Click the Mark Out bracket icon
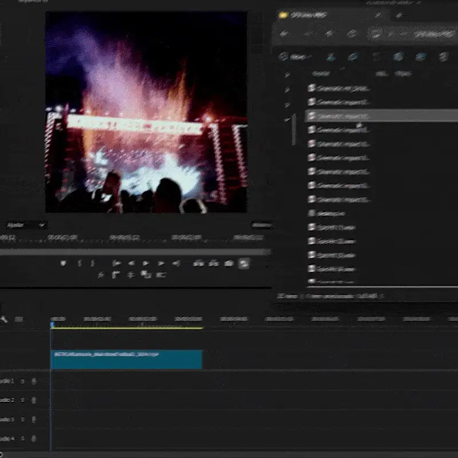 coord(93,263)
